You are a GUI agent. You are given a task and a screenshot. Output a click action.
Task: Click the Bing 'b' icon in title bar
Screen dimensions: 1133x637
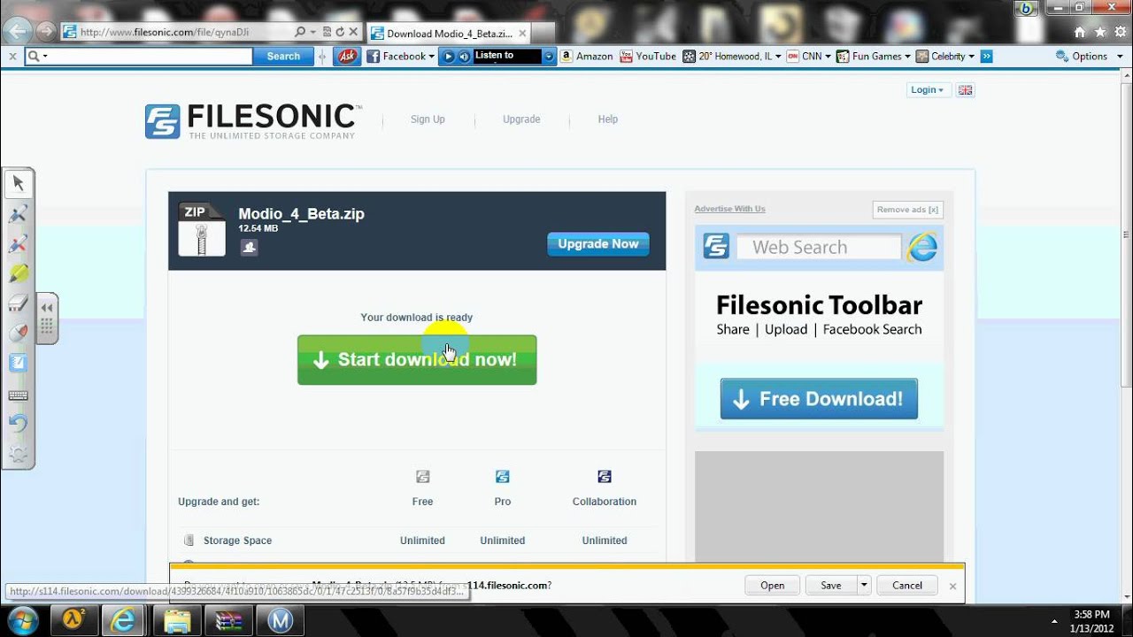pyautogui.click(x=1027, y=8)
